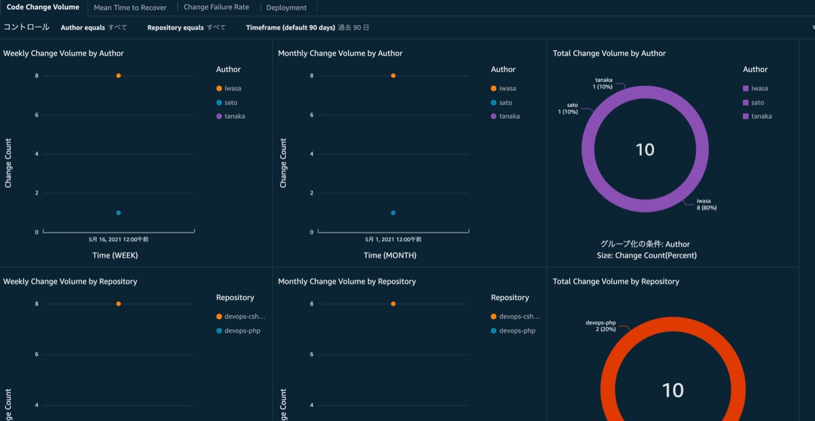The width and height of the screenshot is (815, 421).
Task: Open the Deployment tab
Action: pos(286,7)
